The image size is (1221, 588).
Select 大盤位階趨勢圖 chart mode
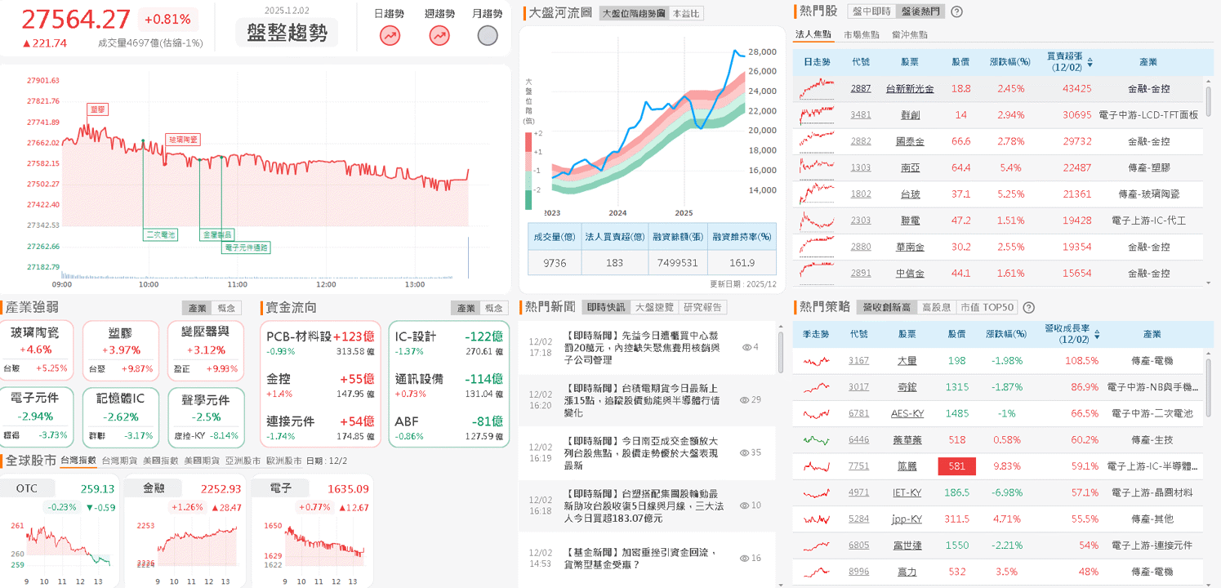(x=633, y=14)
